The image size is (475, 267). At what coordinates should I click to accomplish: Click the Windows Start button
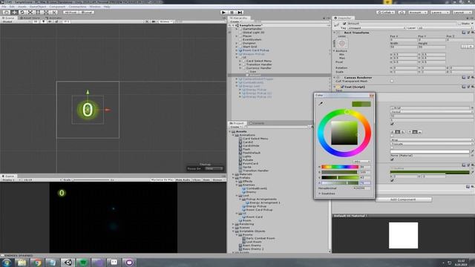coord(7,262)
